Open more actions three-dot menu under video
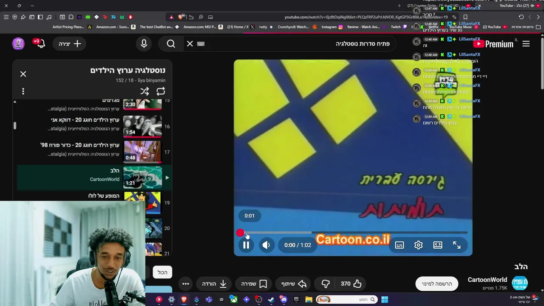Image resolution: width=544 pixels, height=306 pixels. click(x=186, y=283)
